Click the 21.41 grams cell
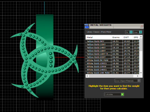150x112 pixels. tap(117, 73)
